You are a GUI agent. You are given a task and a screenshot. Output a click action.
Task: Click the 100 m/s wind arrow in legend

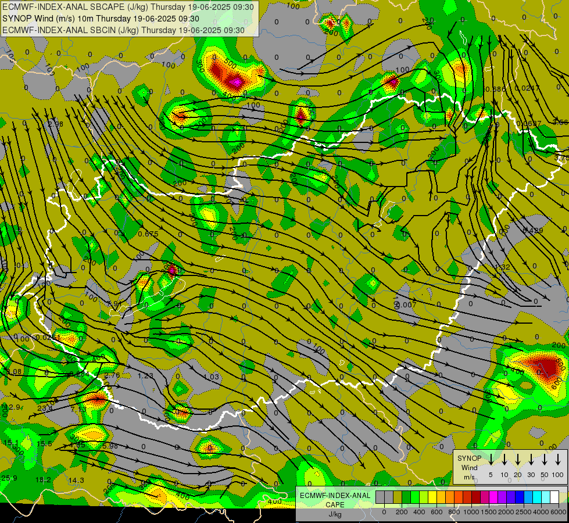click(558, 459)
